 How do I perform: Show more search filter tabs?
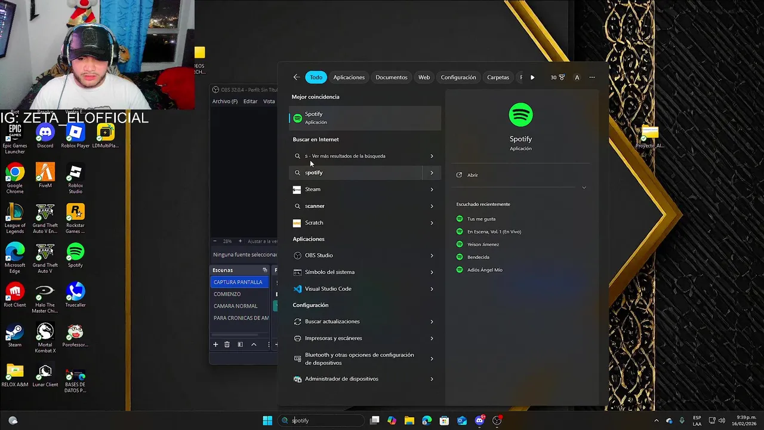(x=532, y=77)
